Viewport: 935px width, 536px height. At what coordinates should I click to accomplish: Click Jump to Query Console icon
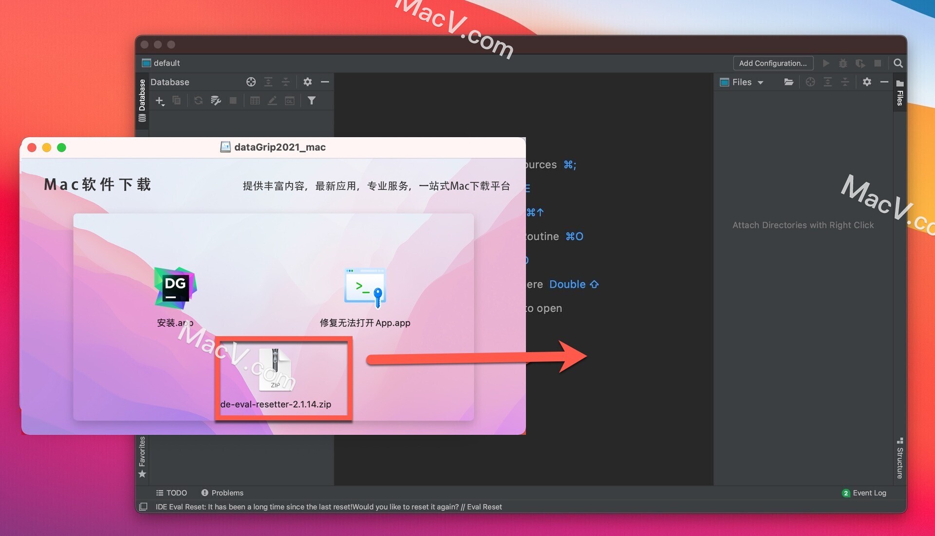[x=290, y=100]
